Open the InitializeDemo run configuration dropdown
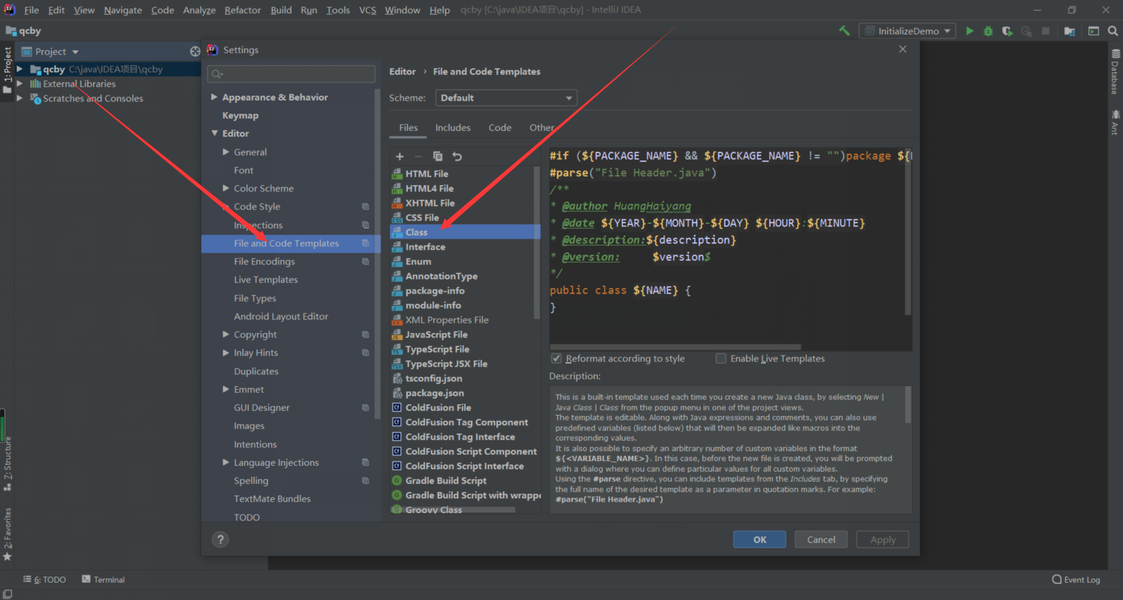The image size is (1123, 600). [908, 31]
